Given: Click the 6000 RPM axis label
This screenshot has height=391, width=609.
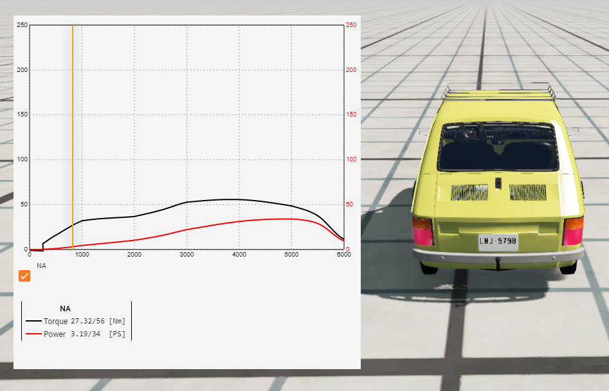Looking at the screenshot, I should pyautogui.click(x=343, y=255).
